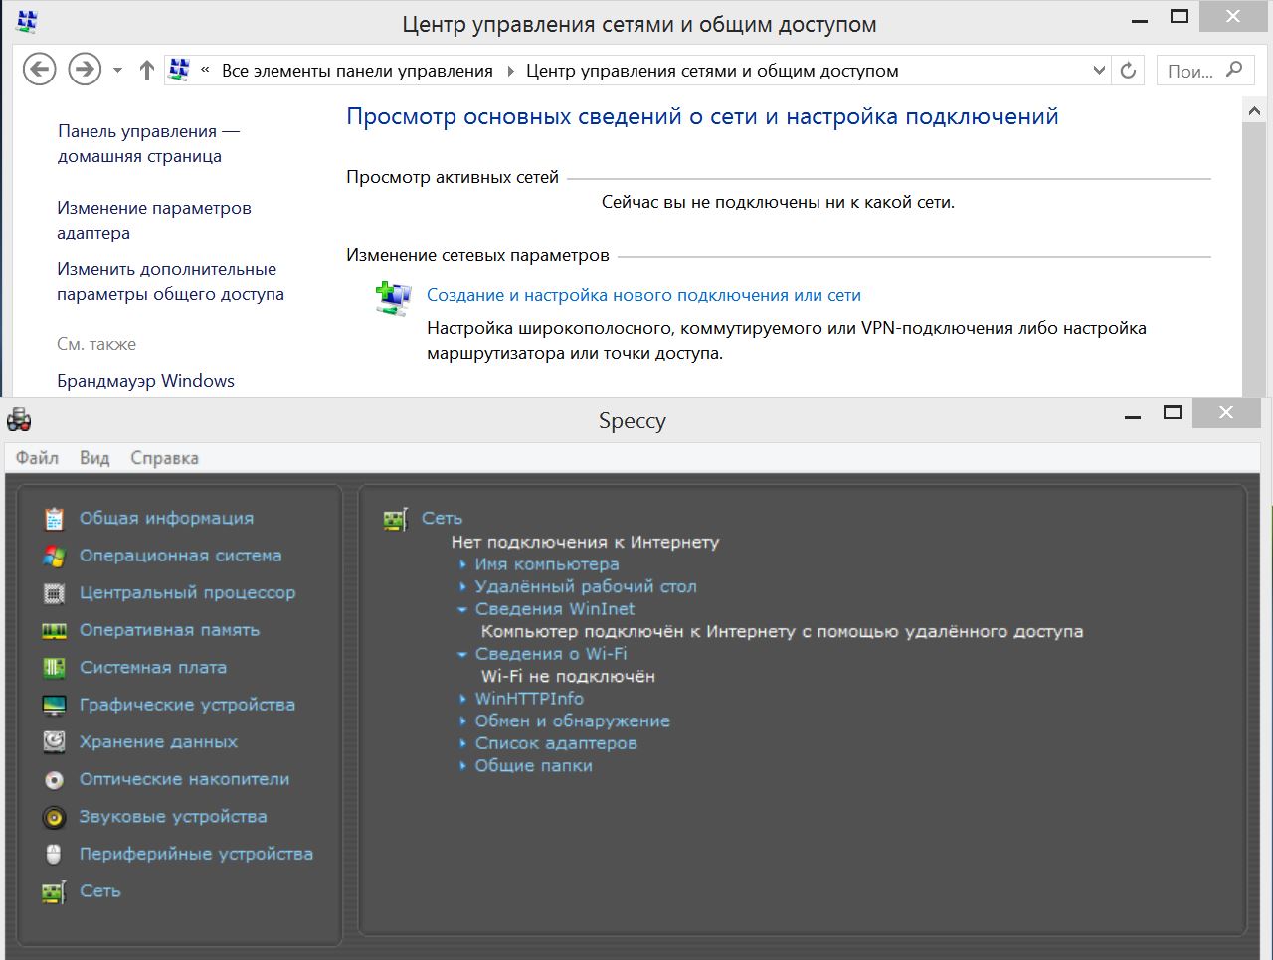The image size is (1273, 960).
Task: Click the Peripherals mouse icon in Speccy sidebar
Action: (54, 855)
